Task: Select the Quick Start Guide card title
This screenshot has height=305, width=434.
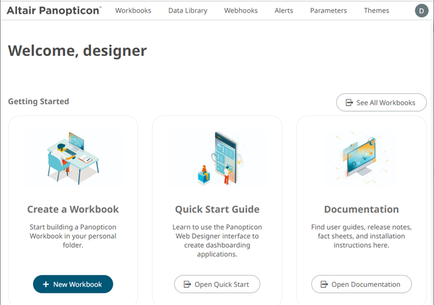Action: (217, 209)
